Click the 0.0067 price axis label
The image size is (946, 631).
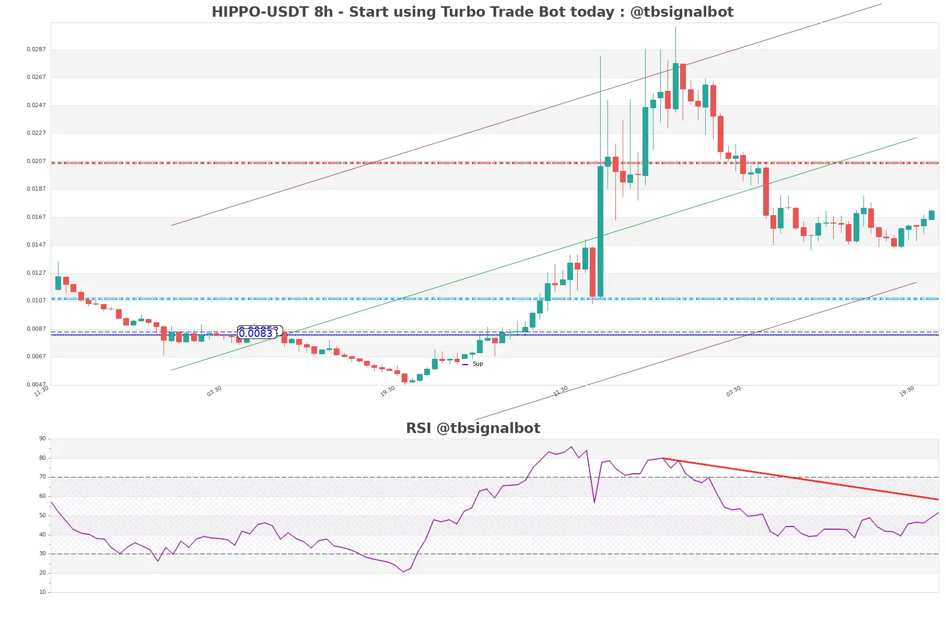pos(36,356)
